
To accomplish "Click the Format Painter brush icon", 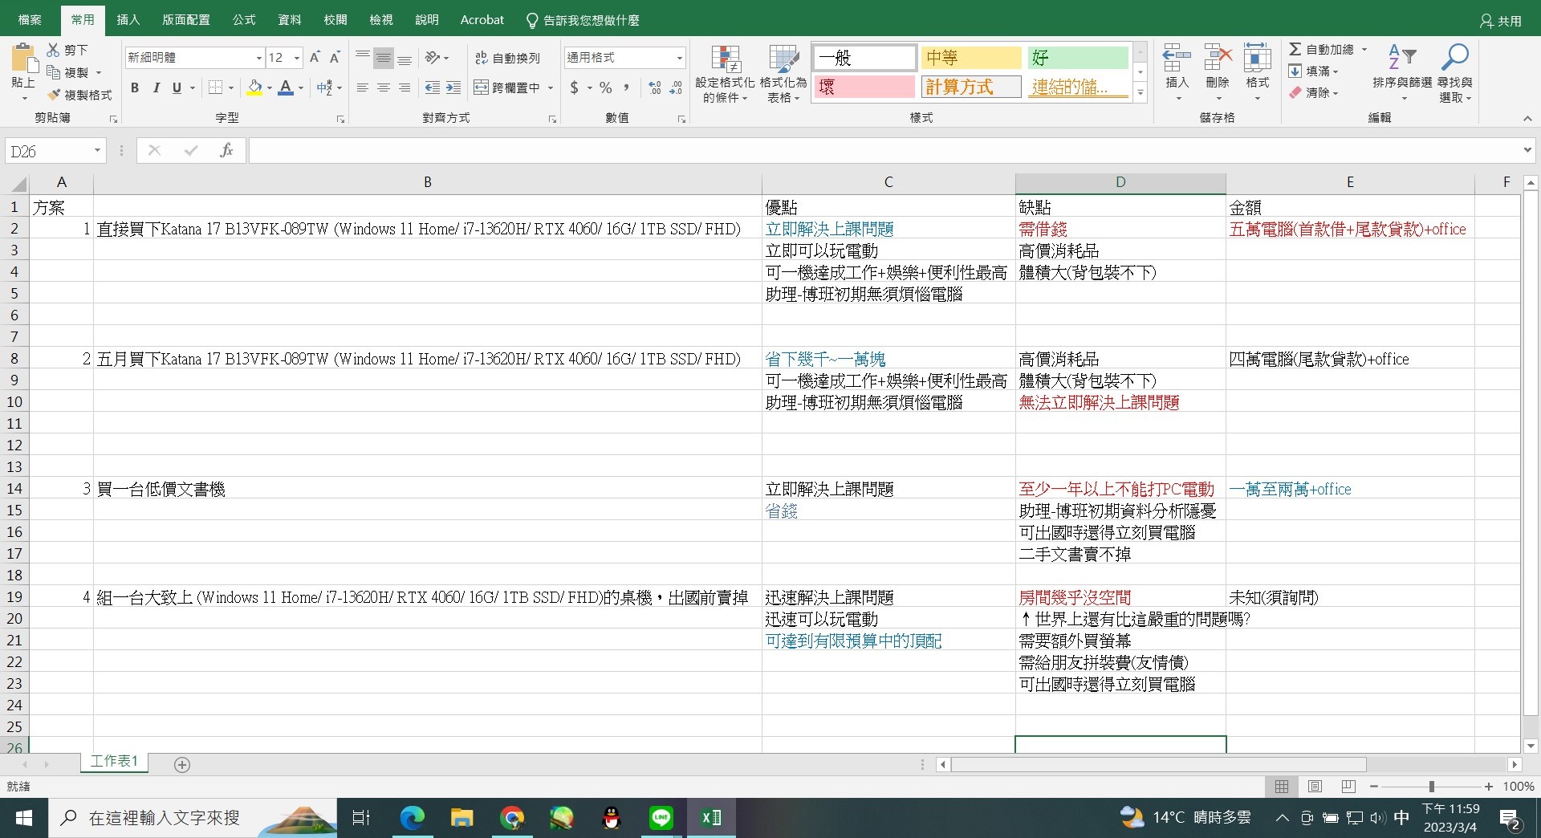I will (54, 95).
